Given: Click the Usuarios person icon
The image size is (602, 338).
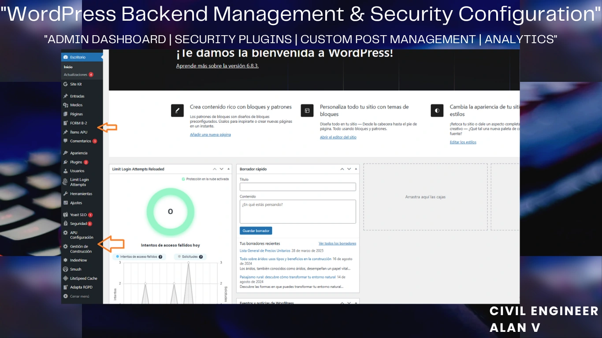Looking at the screenshot, I should (x=66, y=171).
